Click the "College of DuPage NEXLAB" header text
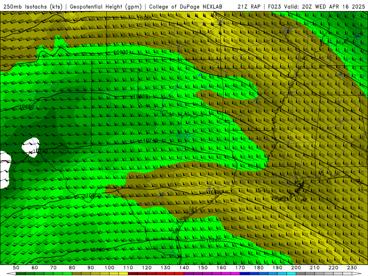 pyautogui.click(x=186, y=6)
